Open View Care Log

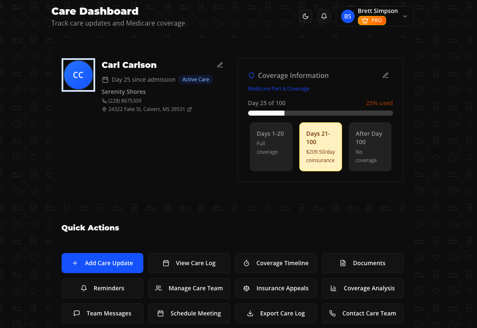[189, 263]
